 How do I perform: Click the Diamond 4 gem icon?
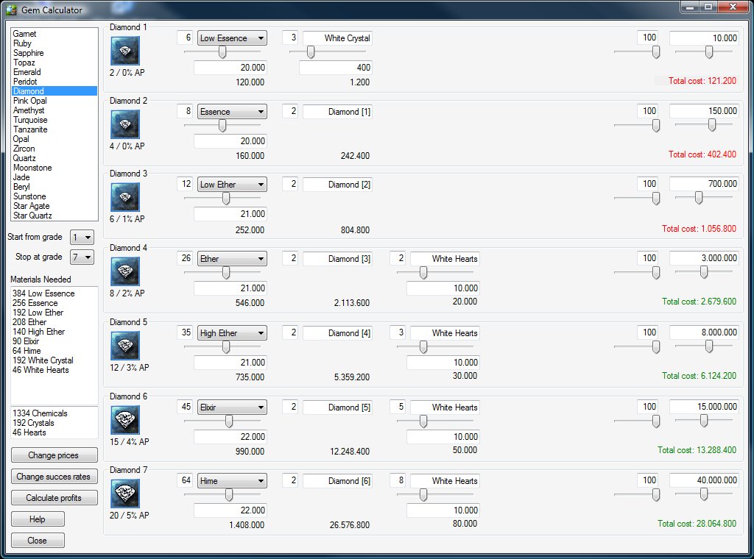pyautogui.click(x=125, y=272)
